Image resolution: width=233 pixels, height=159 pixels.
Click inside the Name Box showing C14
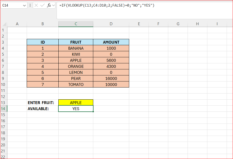pos(12,5)
